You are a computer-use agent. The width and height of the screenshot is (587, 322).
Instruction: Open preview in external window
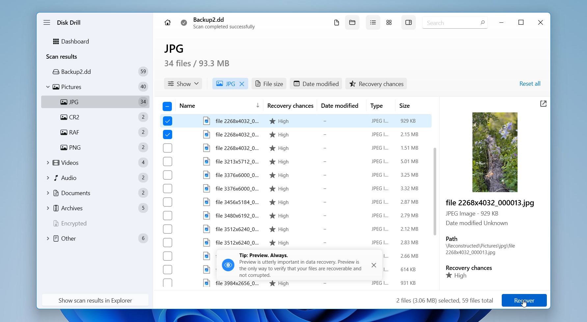coord(543,104)
